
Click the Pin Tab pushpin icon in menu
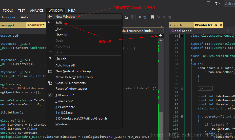click(50, 59)
